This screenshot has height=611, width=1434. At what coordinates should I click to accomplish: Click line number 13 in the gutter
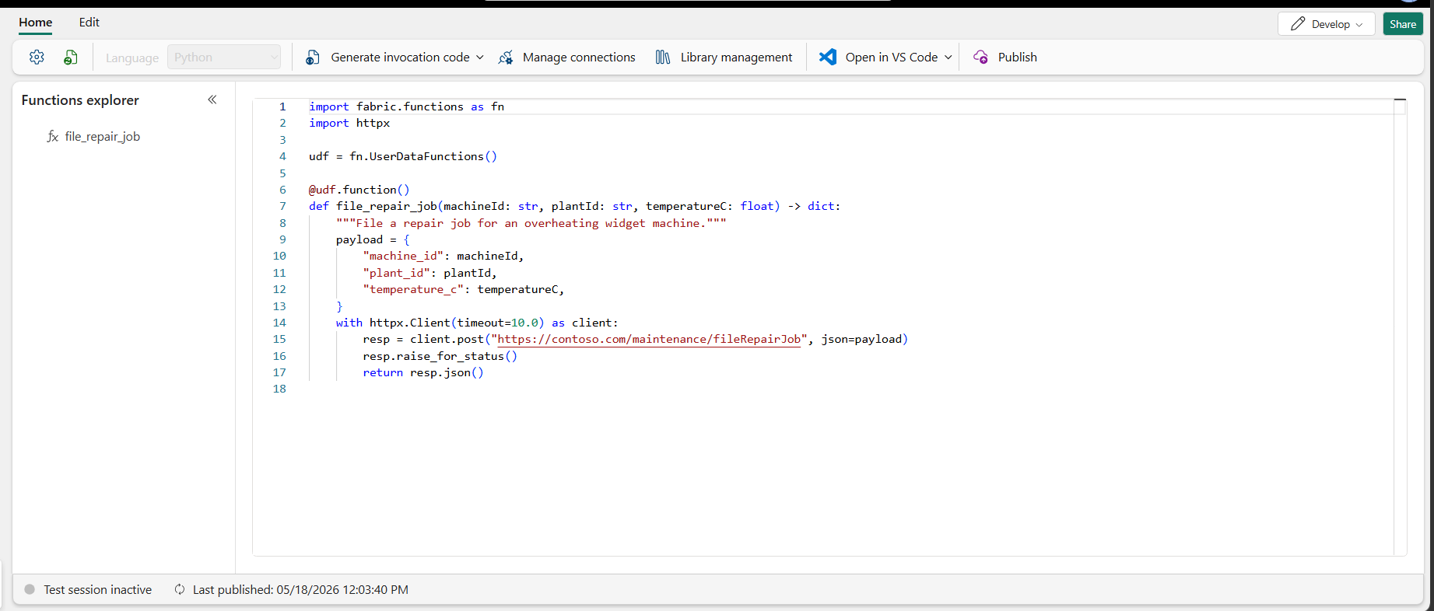pyautogui.click(x=279, y=306)
